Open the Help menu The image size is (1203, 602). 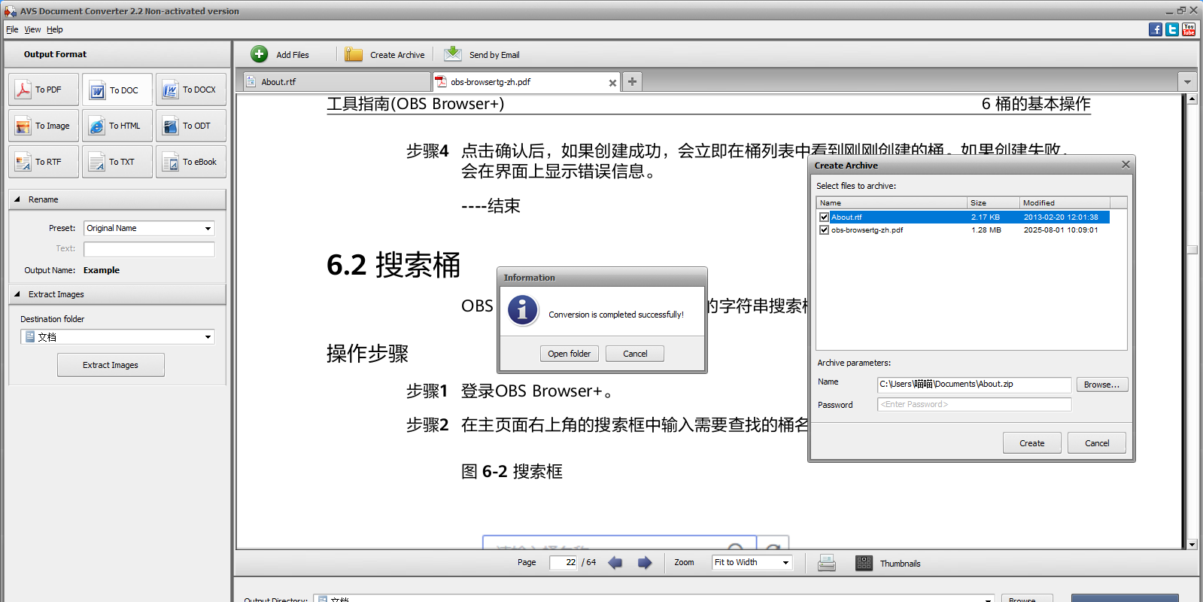(x=55, y=29)
